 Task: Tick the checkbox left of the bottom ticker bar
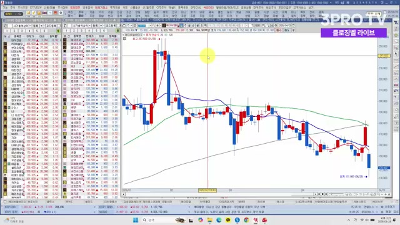[x=5, y=201]
